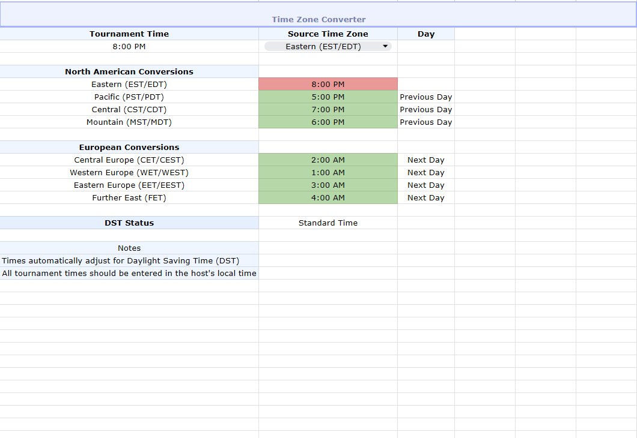This screenshot has width=637, height=438.
Task: Click the DST Status label cell
Action: pyautogui.click(x=129, y=222)
